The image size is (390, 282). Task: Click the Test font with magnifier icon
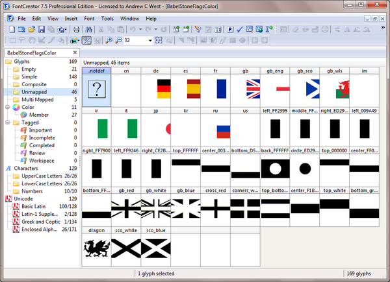[x=249, y=30]
